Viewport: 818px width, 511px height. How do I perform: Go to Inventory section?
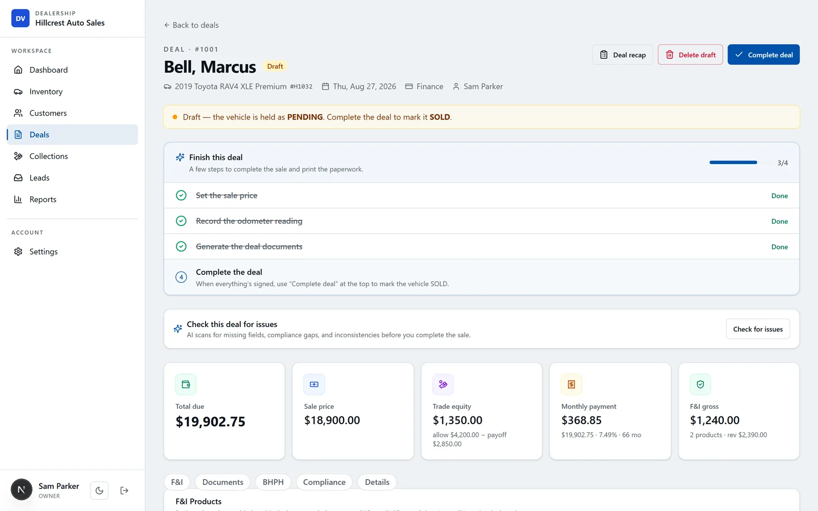tap(72, 91)
